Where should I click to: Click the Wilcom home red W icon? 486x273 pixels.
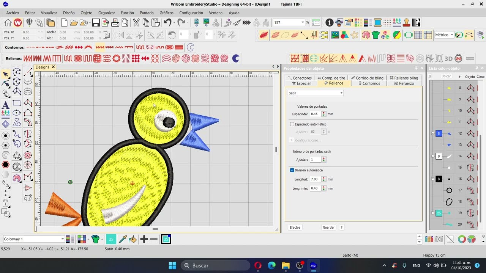click(x=17, y=23)
